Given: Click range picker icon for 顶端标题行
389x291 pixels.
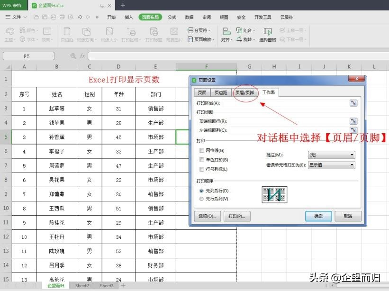Looking at the screenshot, I should pyautogui.click(x=353, y=121).
